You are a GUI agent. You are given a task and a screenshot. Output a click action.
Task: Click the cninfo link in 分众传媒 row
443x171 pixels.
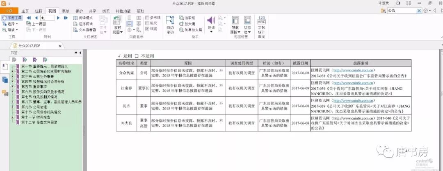click(x=354, y=70)
